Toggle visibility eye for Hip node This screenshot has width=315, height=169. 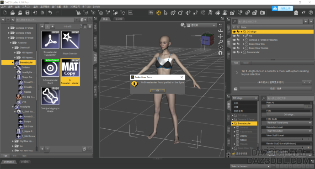click(x=234, y=36)
